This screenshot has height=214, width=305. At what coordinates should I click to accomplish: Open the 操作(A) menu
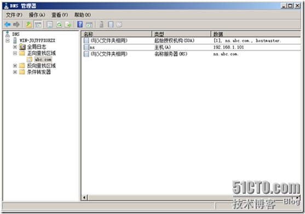[x=37, y=15]
